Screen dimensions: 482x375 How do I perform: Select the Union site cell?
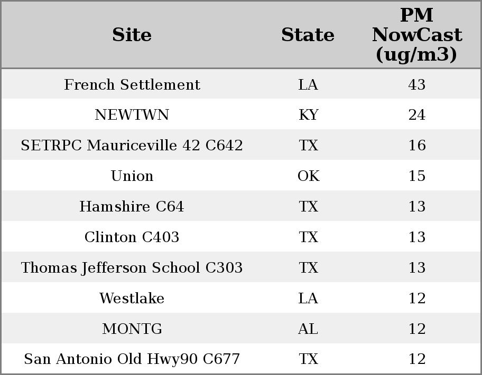[x=132, y=176]
